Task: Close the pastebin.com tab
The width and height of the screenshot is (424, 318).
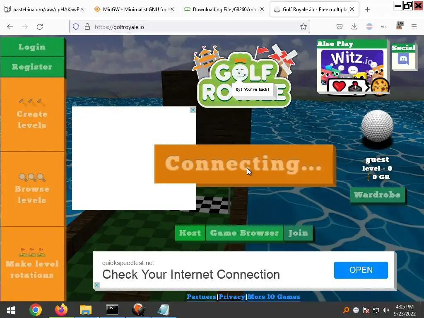Action: 82,9
